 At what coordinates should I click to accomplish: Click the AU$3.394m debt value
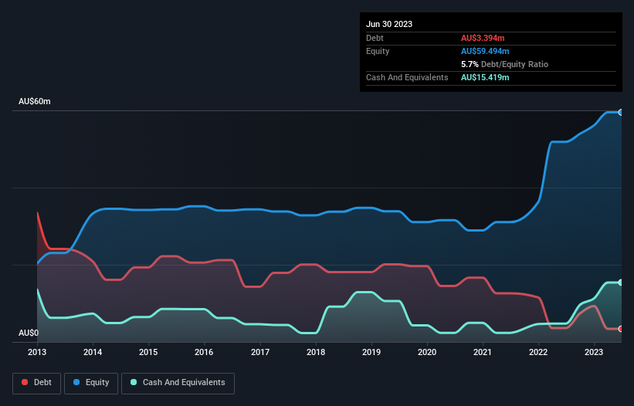tap(483, 38)
